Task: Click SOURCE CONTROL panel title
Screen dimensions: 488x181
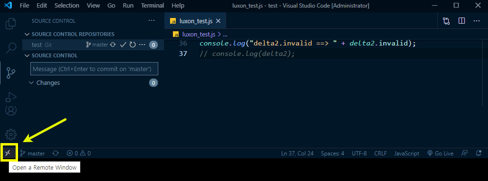Action: click(x=54, y=21)
